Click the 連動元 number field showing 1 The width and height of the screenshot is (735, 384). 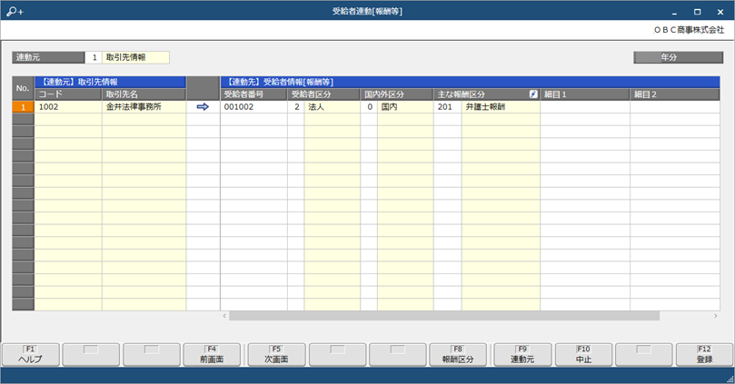click(x=94, y=57)
